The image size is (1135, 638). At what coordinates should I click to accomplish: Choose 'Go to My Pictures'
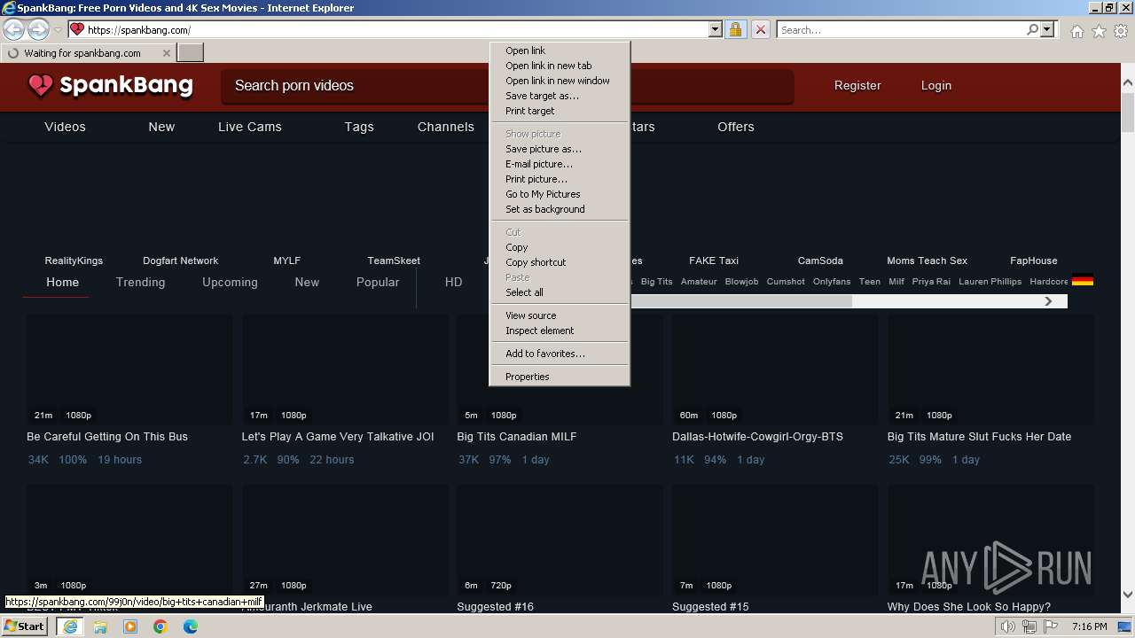560,194
